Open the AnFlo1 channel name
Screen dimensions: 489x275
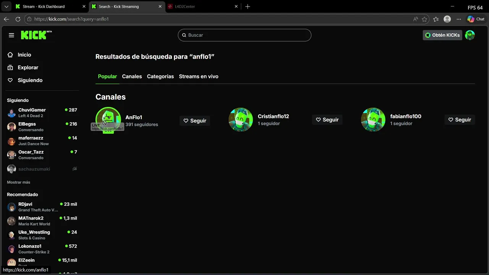pyautogui.click(x=134, y=117)
